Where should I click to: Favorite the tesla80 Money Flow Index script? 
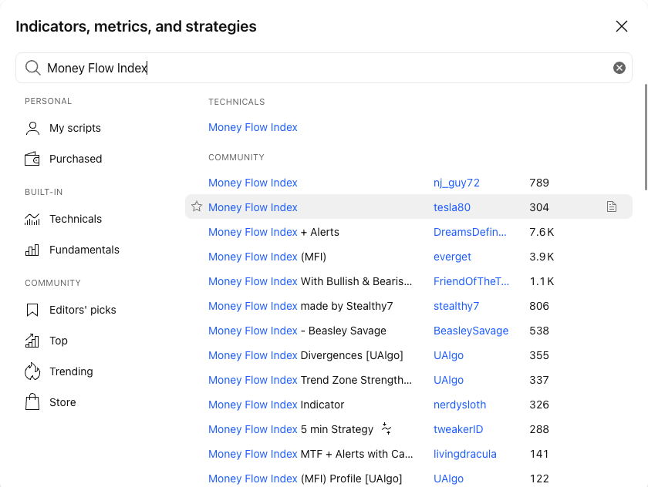197,207
